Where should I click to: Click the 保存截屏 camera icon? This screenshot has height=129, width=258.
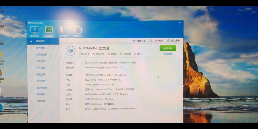click(x=151, y=41)
